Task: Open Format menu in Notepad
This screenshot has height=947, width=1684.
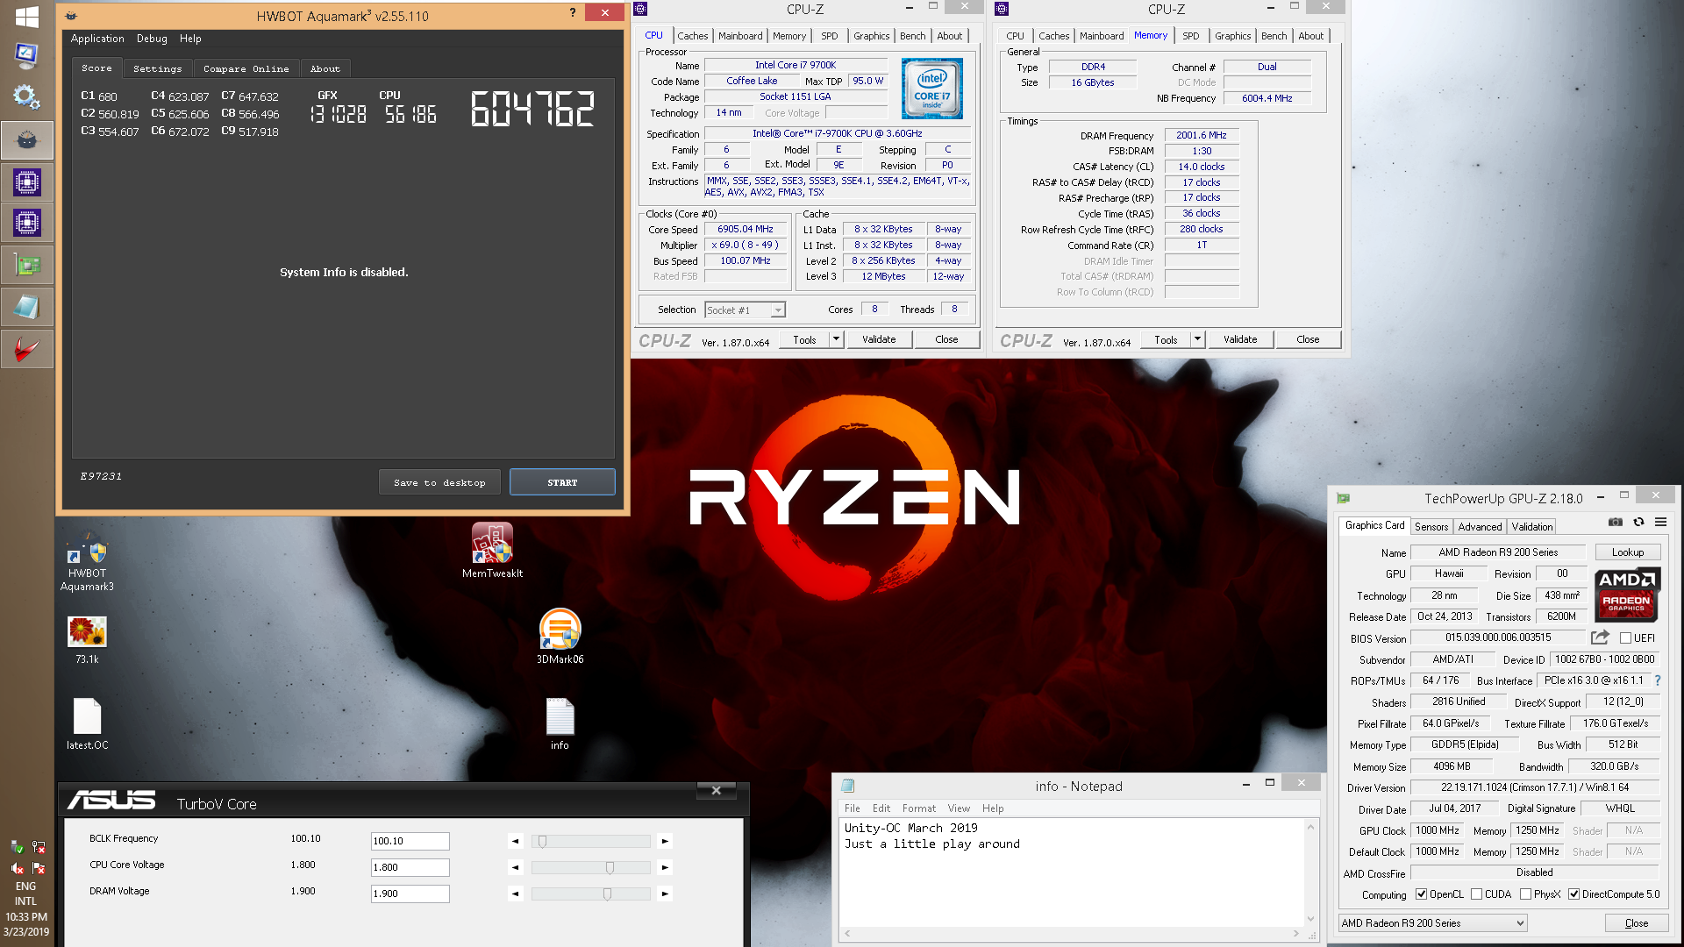Action: point(918,808)
